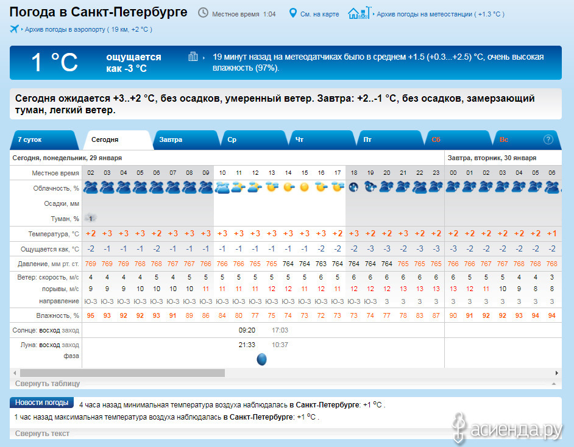Click the airplane icon for airport archive
The height and width of the screenshot is (447, 574).
(14, 29)
